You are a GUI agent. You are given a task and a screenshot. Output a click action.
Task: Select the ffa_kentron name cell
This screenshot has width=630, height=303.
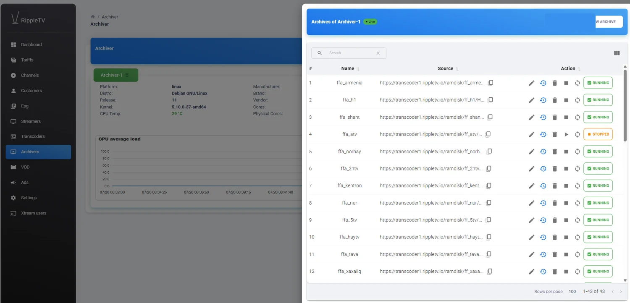coord(349,185)
